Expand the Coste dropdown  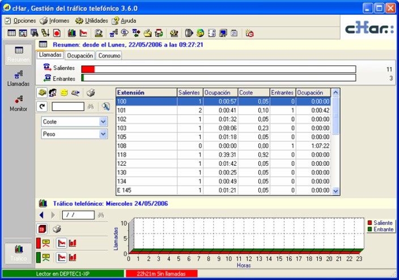coord(103,122)
